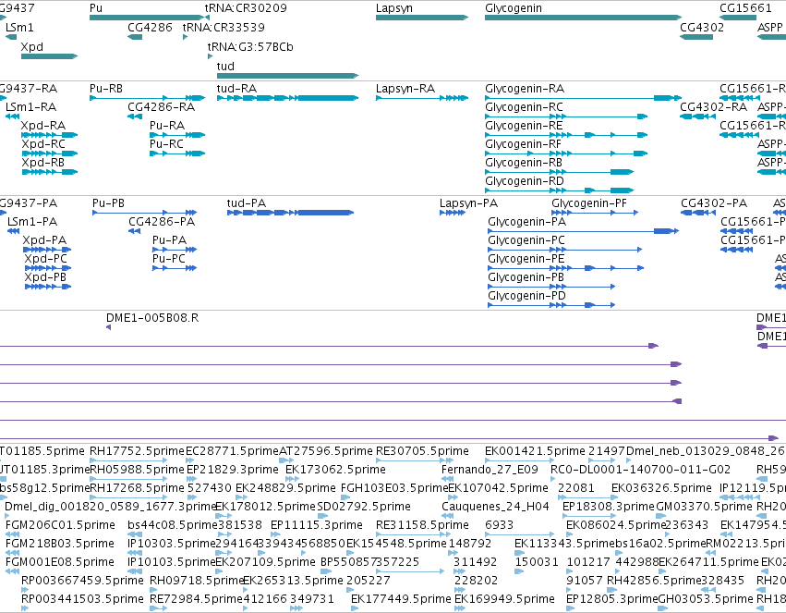Open the Xpd gene feature
Screen dimensions: 786x613
click(x=49, y=56)
